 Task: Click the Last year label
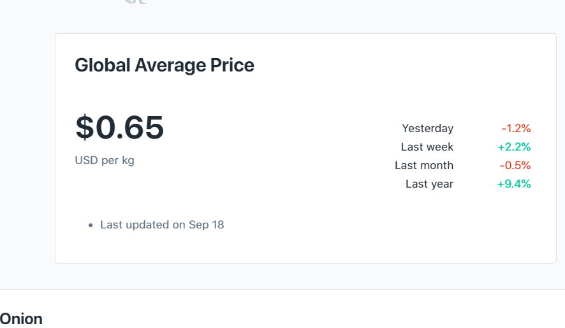point(429,184)
